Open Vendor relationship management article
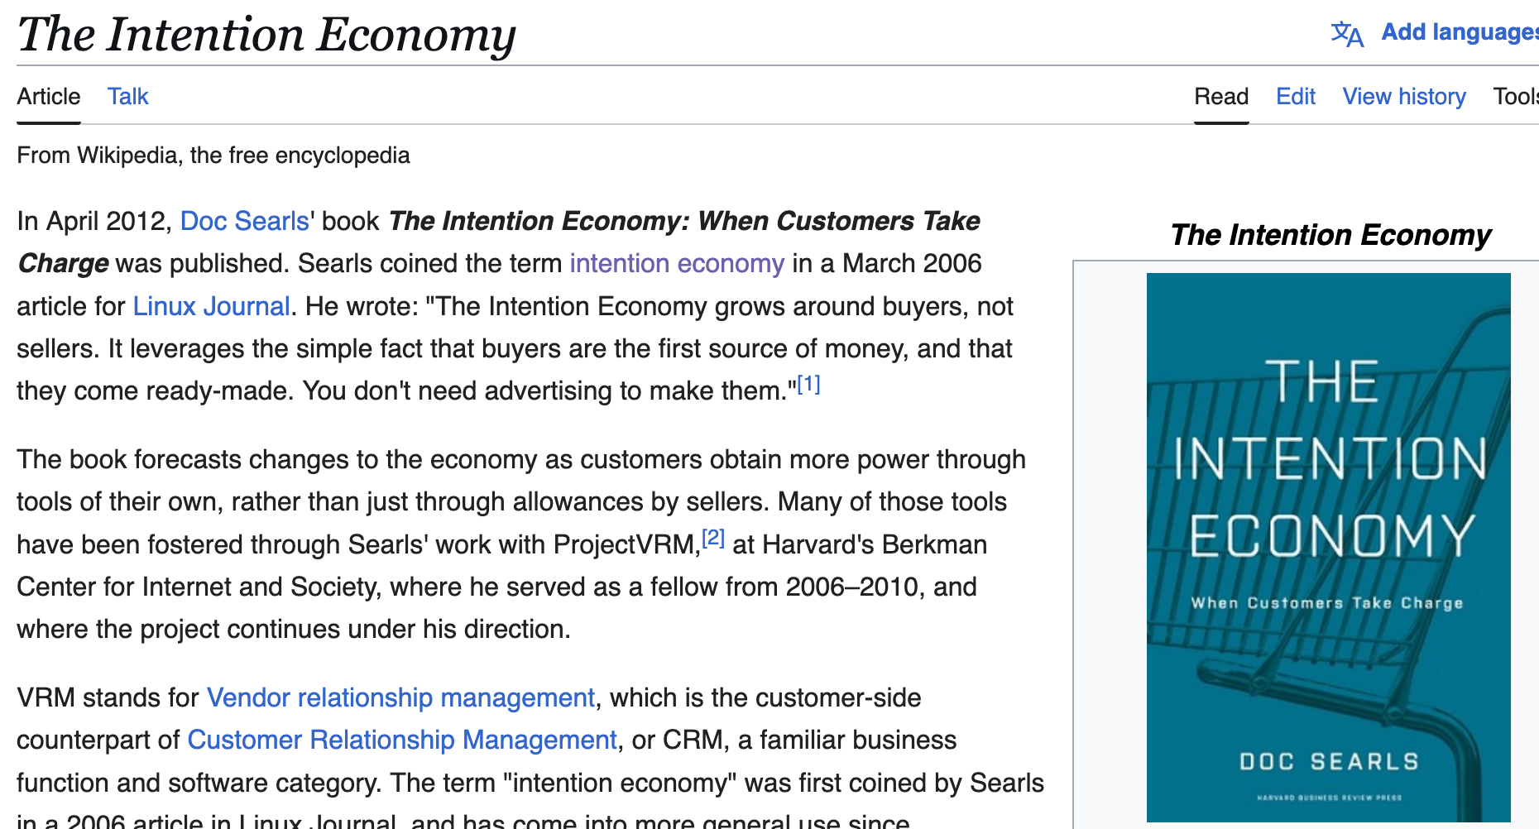Screen dimensions: 1539x829 (400, 697)
